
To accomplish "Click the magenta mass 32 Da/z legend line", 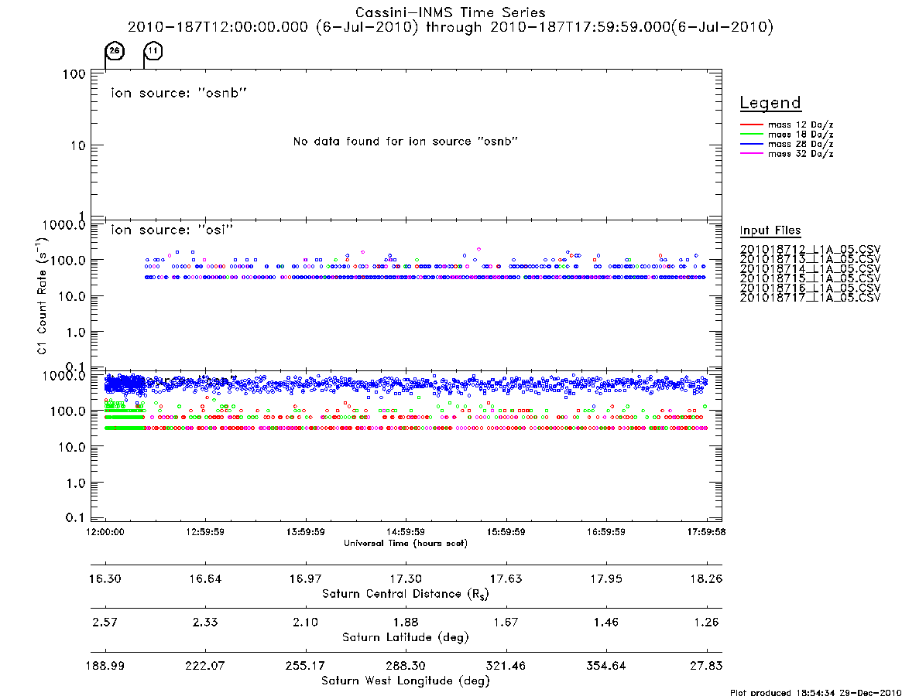I will pos(751,154).
